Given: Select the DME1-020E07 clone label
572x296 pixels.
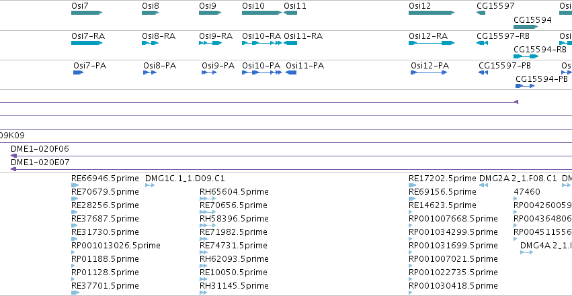Looking at the screenshot, I should coord(40,162).
